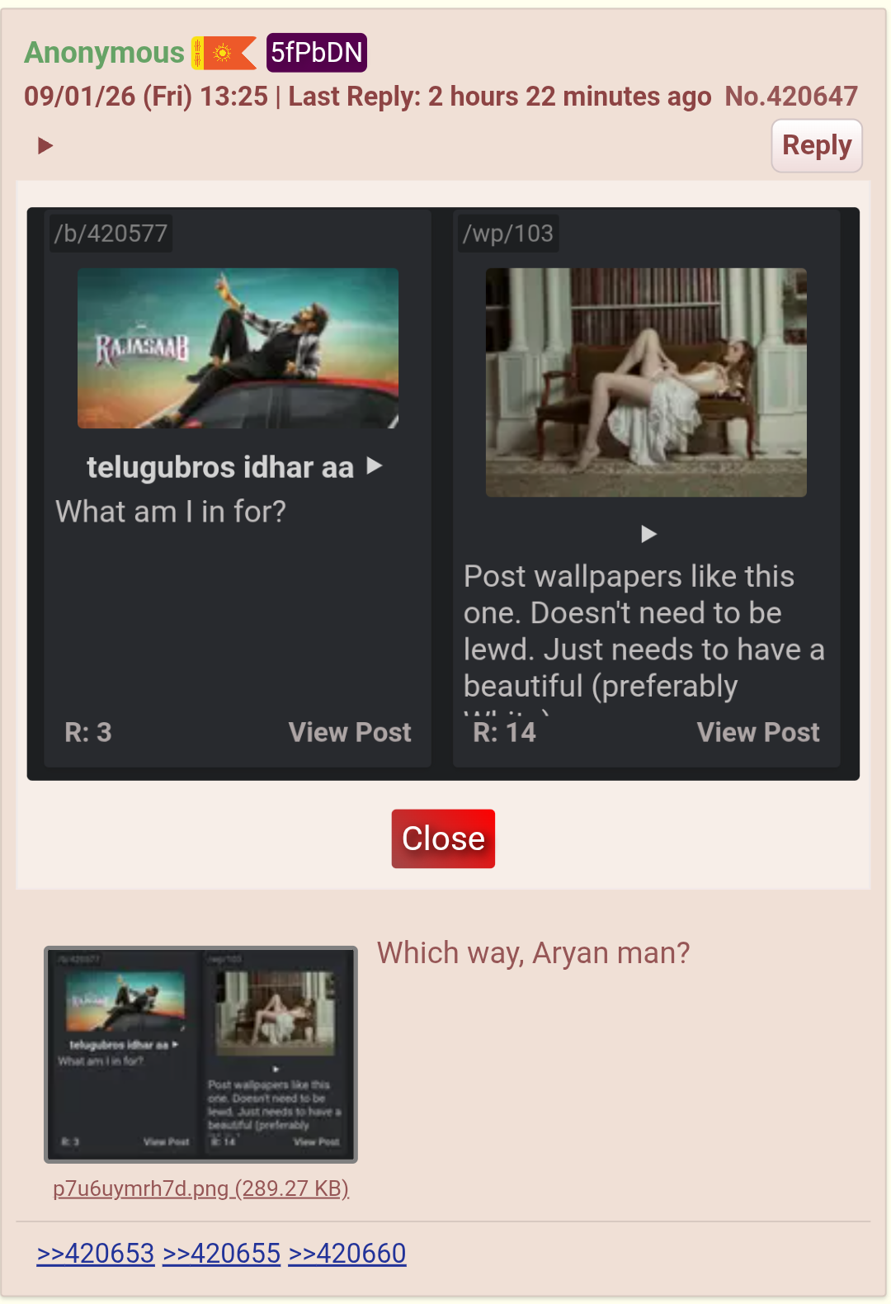The height and width of the screenshot is (1304, 891).
Task: Go to reply >>420660
Action: click(347, 1254)
